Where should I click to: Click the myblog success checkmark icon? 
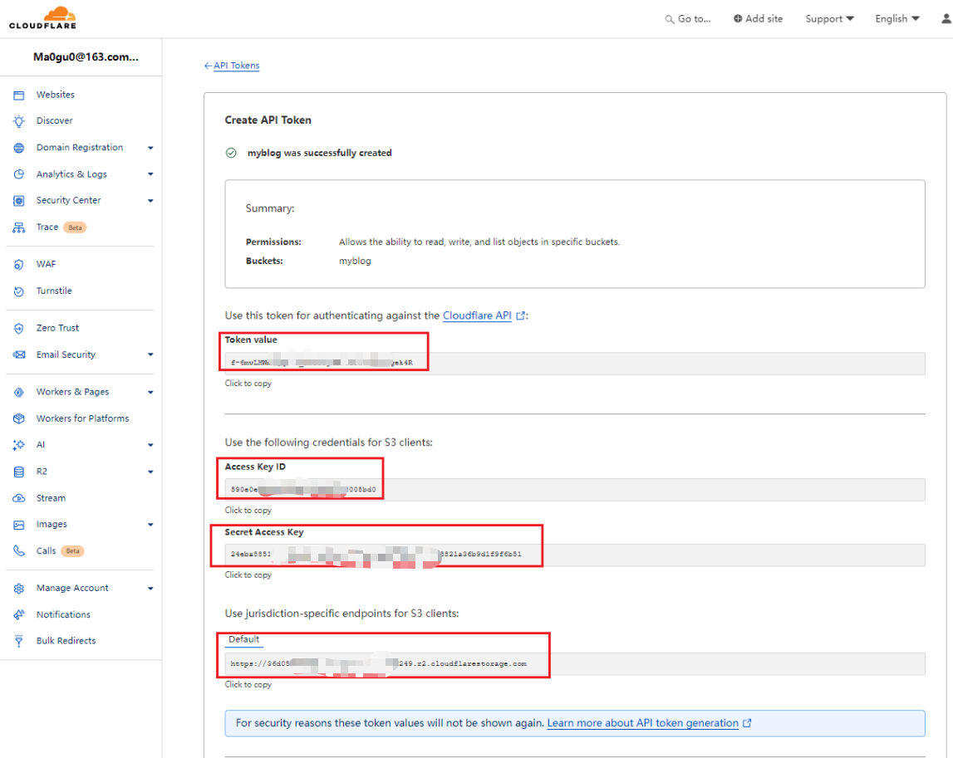pyautogui.click(x=231, y=153)
